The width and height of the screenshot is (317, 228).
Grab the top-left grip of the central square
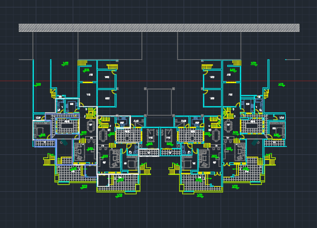[145, 89]
